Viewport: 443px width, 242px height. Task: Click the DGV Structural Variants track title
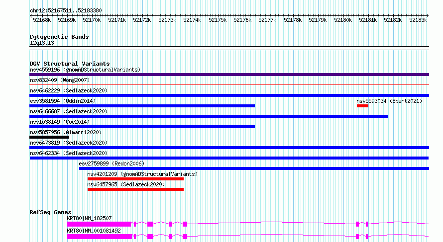pos(70,64)
